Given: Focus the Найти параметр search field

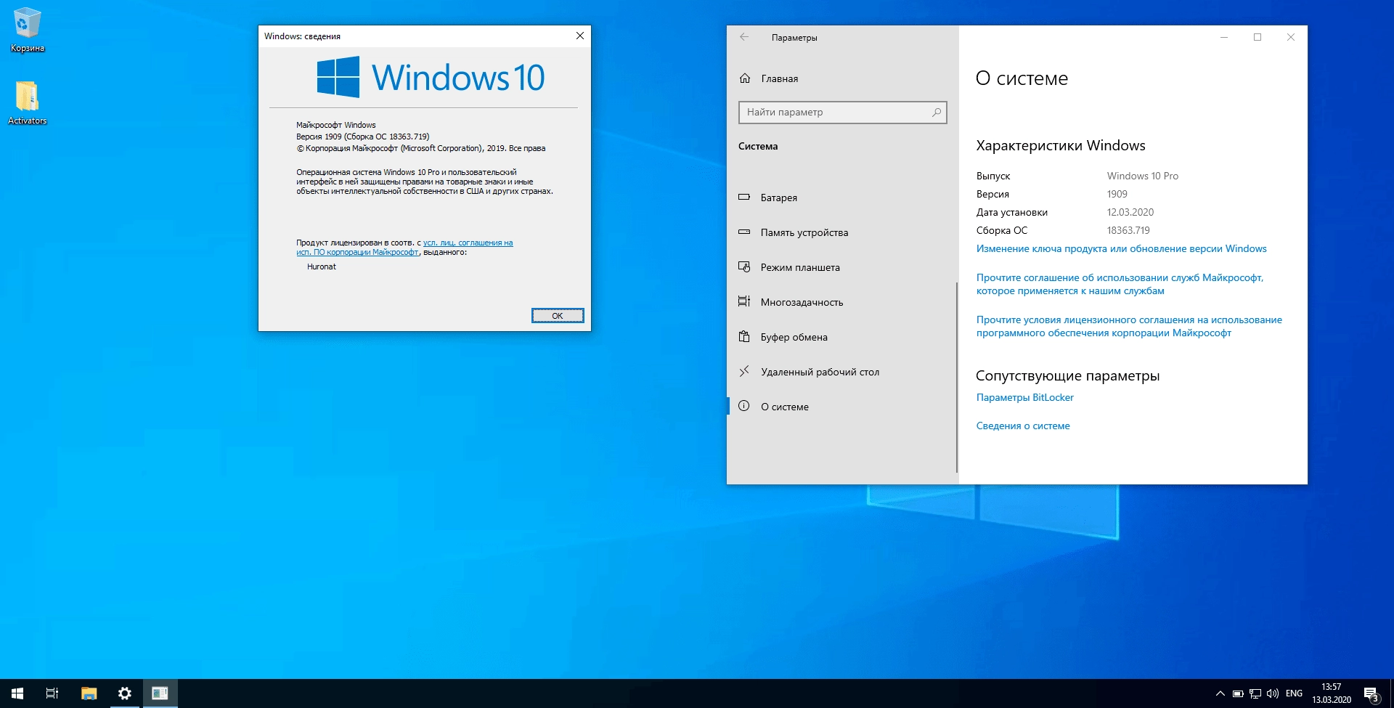Looking at the screenshot, I should click(x=842, y=113).
